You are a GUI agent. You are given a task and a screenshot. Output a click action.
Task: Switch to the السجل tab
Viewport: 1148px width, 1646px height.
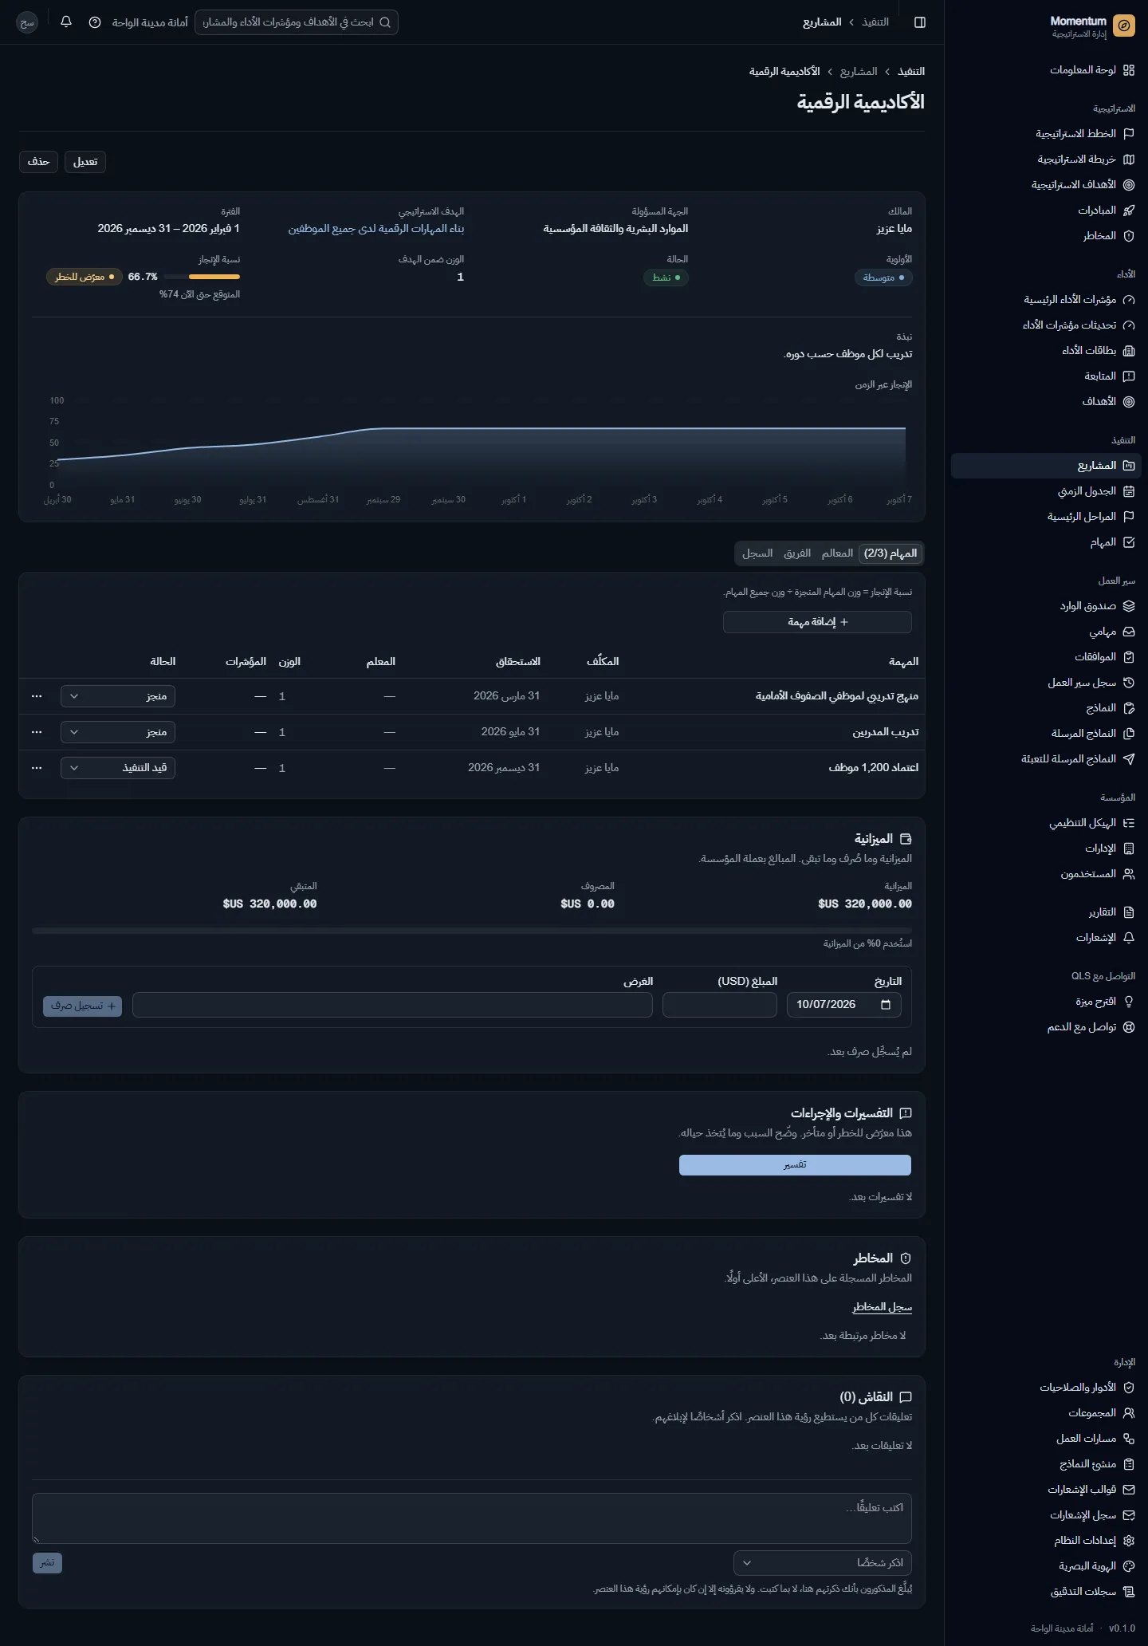coord(757,553)
